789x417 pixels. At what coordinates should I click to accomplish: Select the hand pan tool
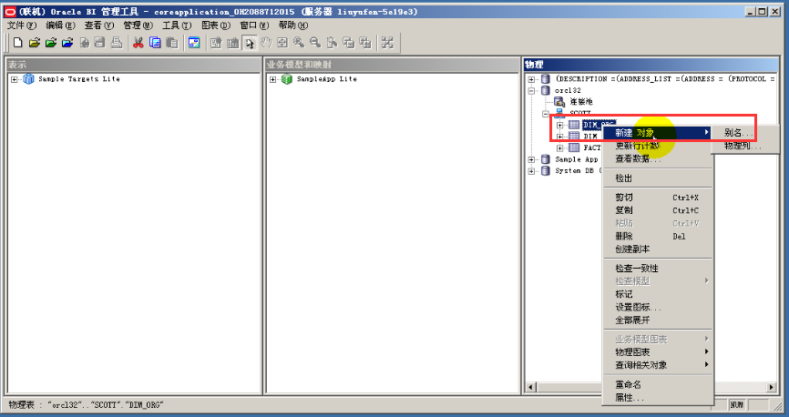point(266,43)
